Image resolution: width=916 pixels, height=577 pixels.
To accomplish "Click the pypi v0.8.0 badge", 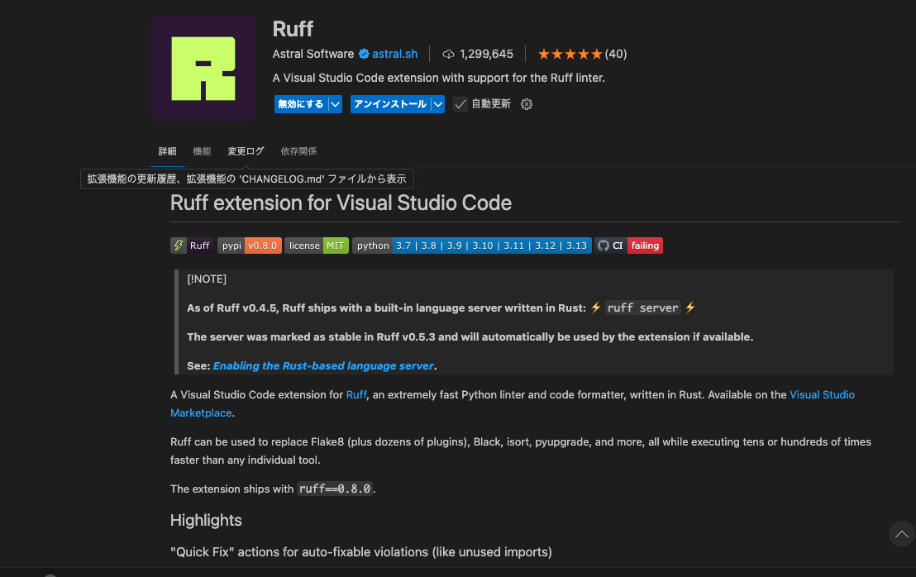I will [250, 246].
